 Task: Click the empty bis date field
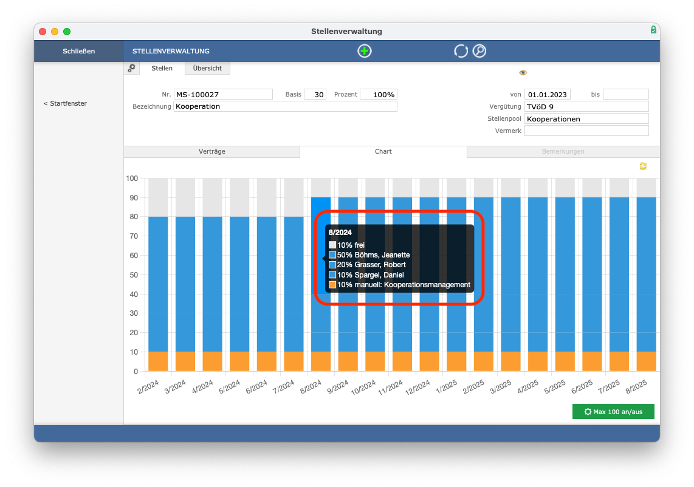625,94
